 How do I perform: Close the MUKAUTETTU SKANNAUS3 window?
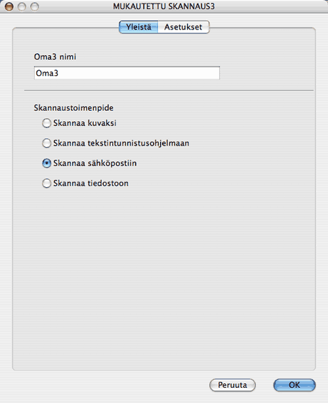(x=9, y=7)
